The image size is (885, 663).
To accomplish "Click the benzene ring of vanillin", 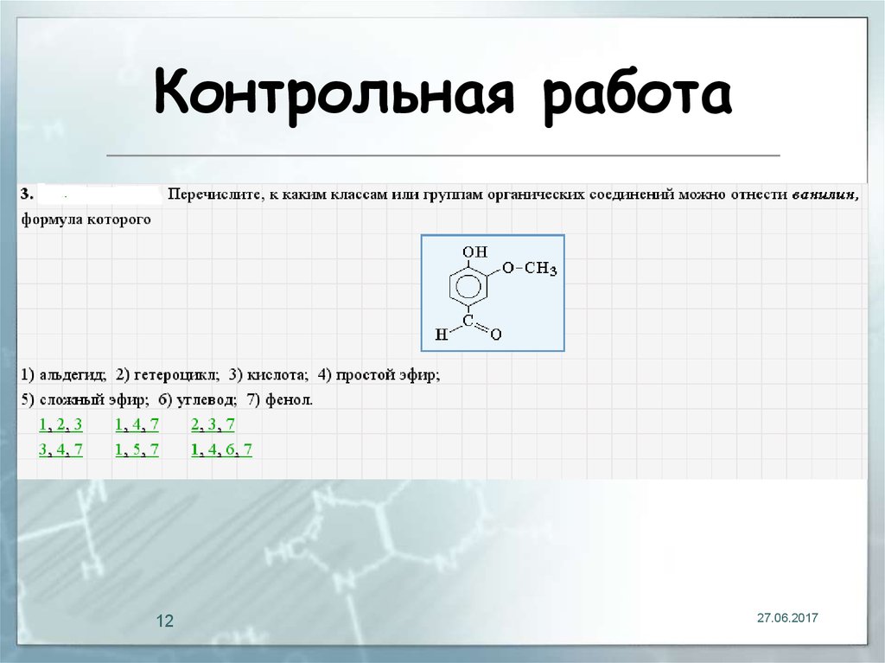I will pyautogui.click(x=469, y=285).
